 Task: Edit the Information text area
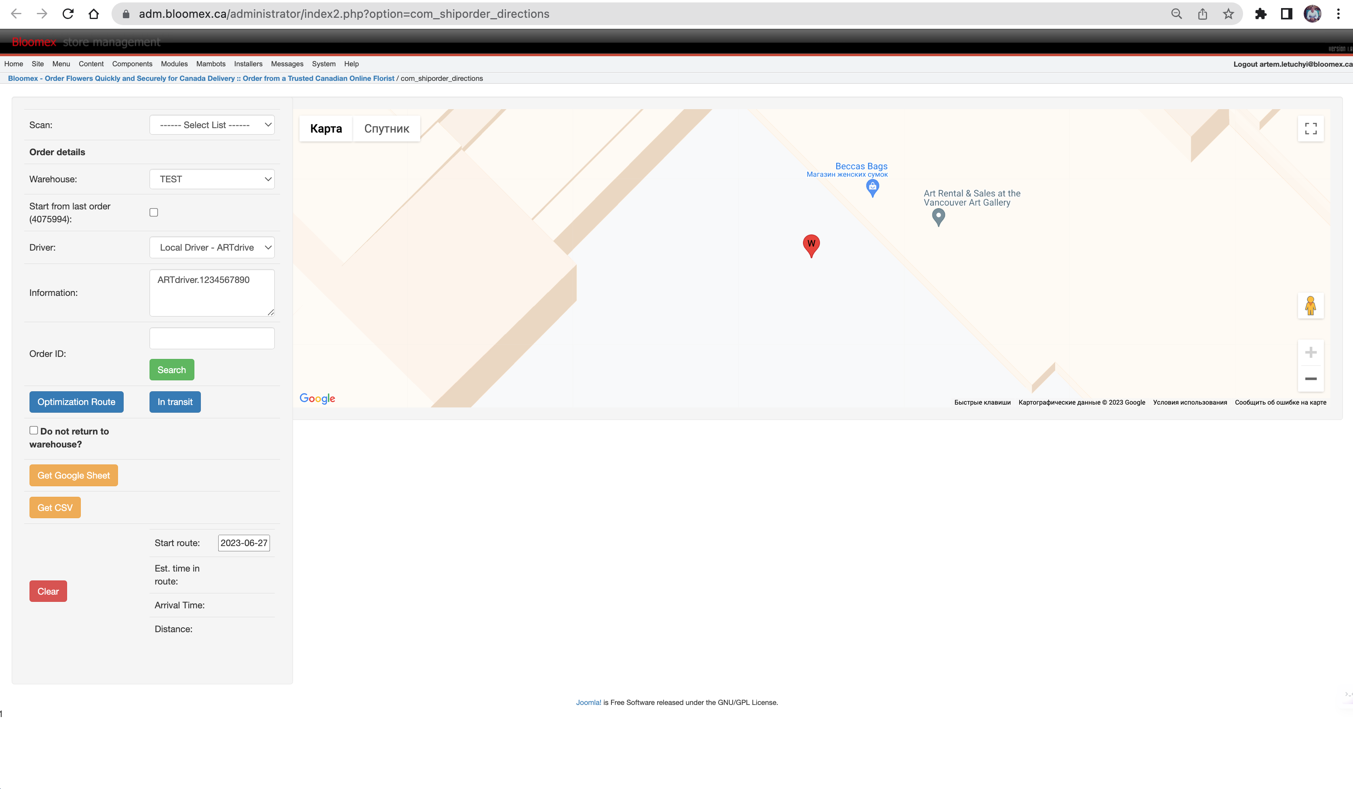pyautogui.click(x=212, y=293)
